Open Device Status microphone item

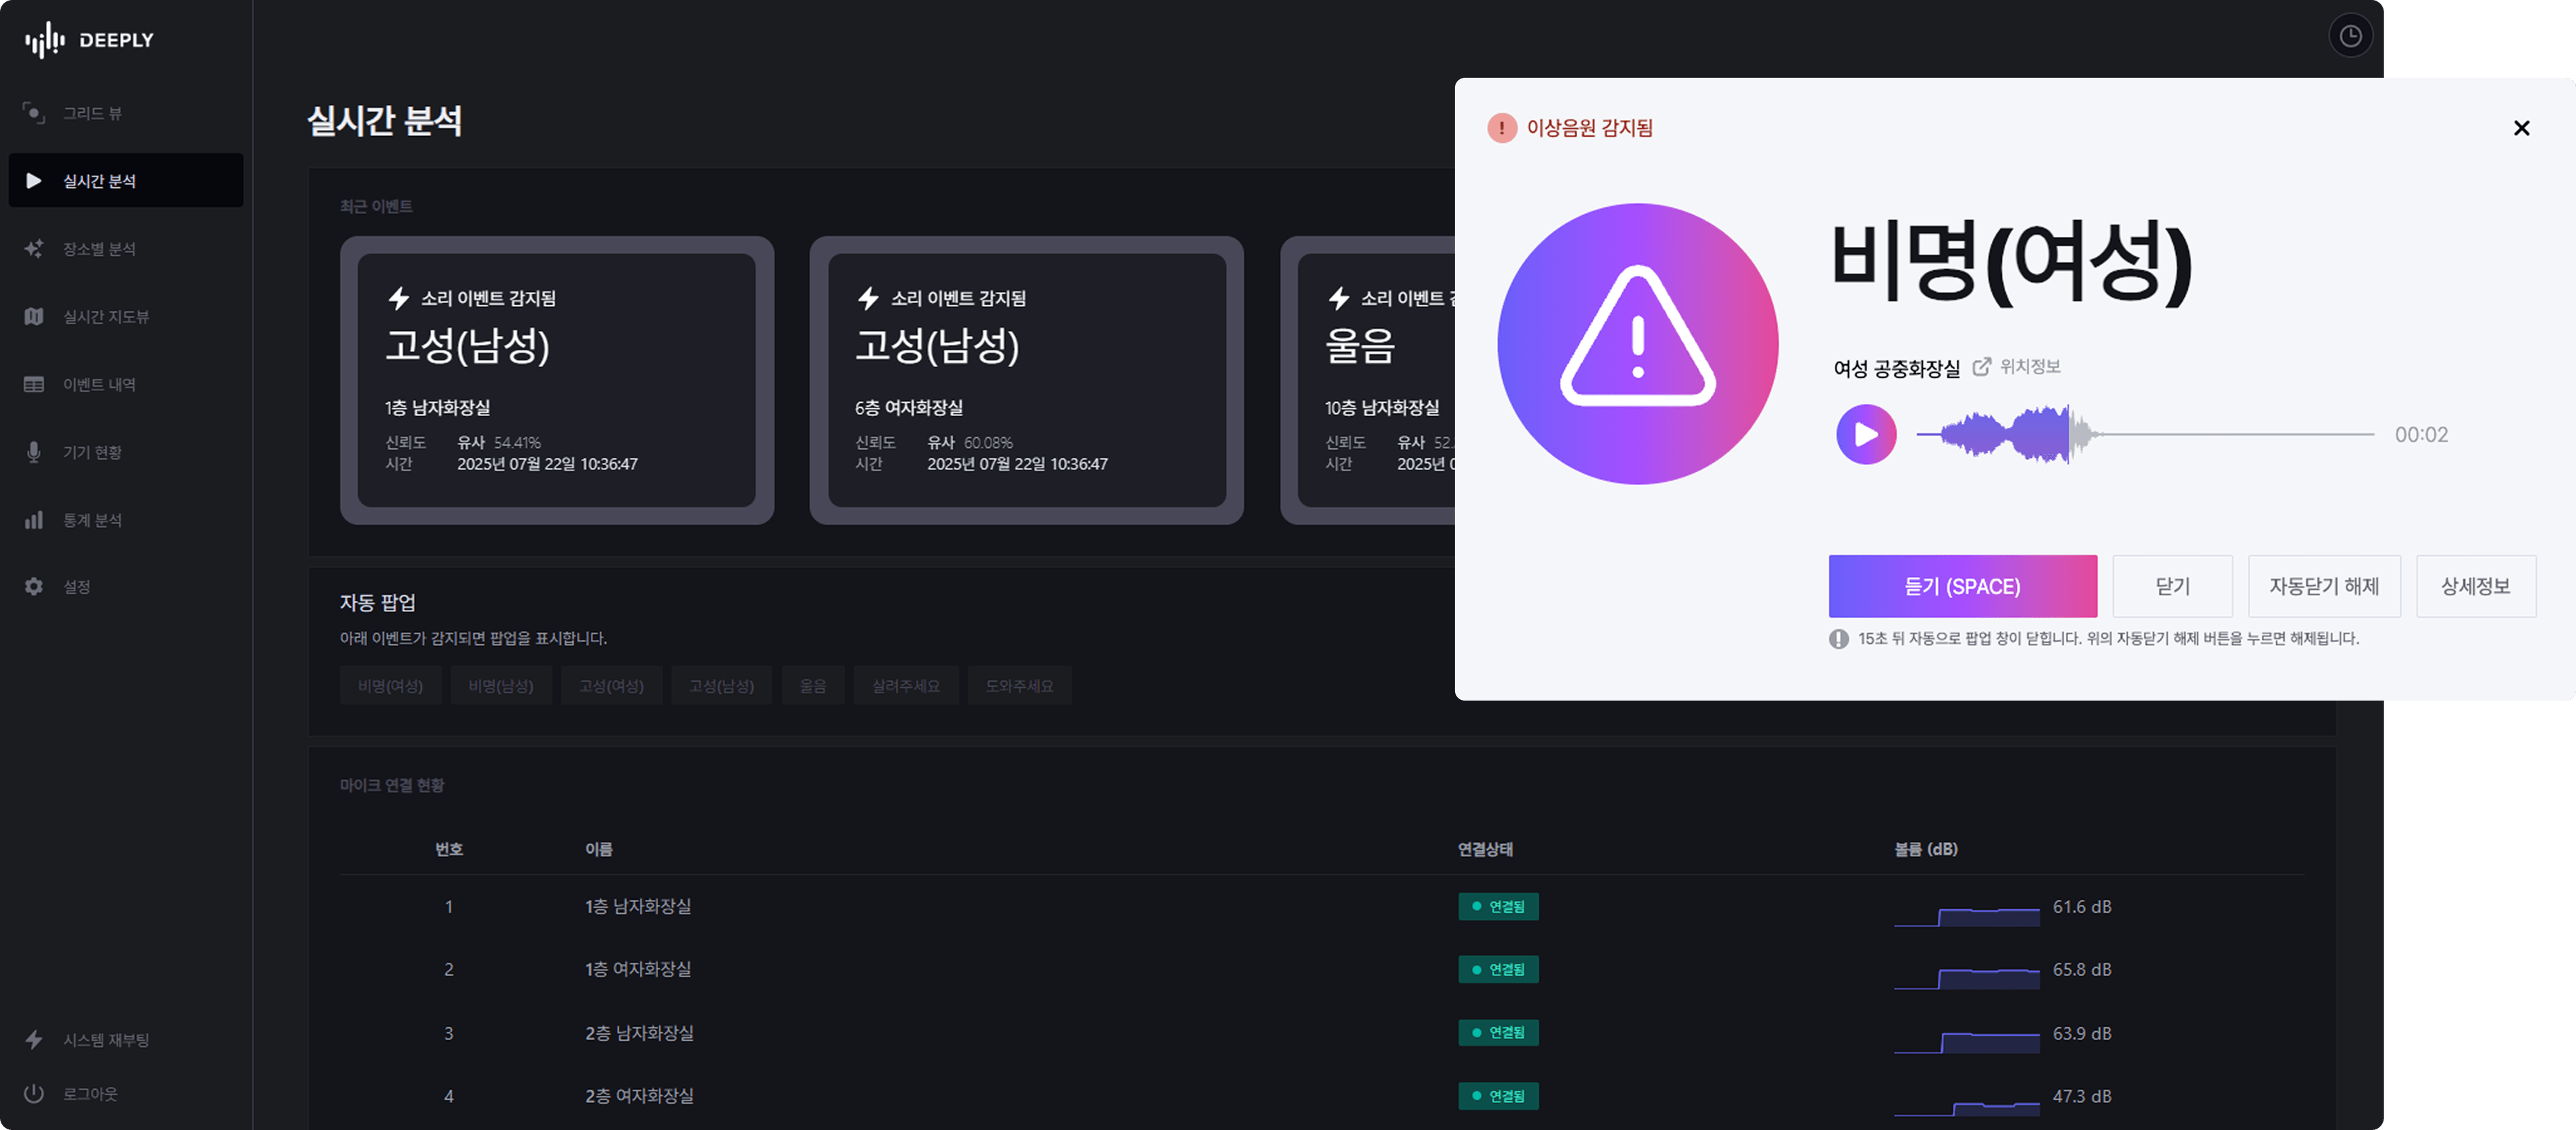point(34,452)
